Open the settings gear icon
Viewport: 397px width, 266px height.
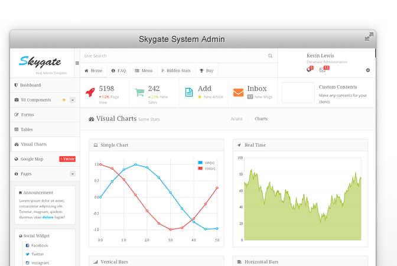368,70
